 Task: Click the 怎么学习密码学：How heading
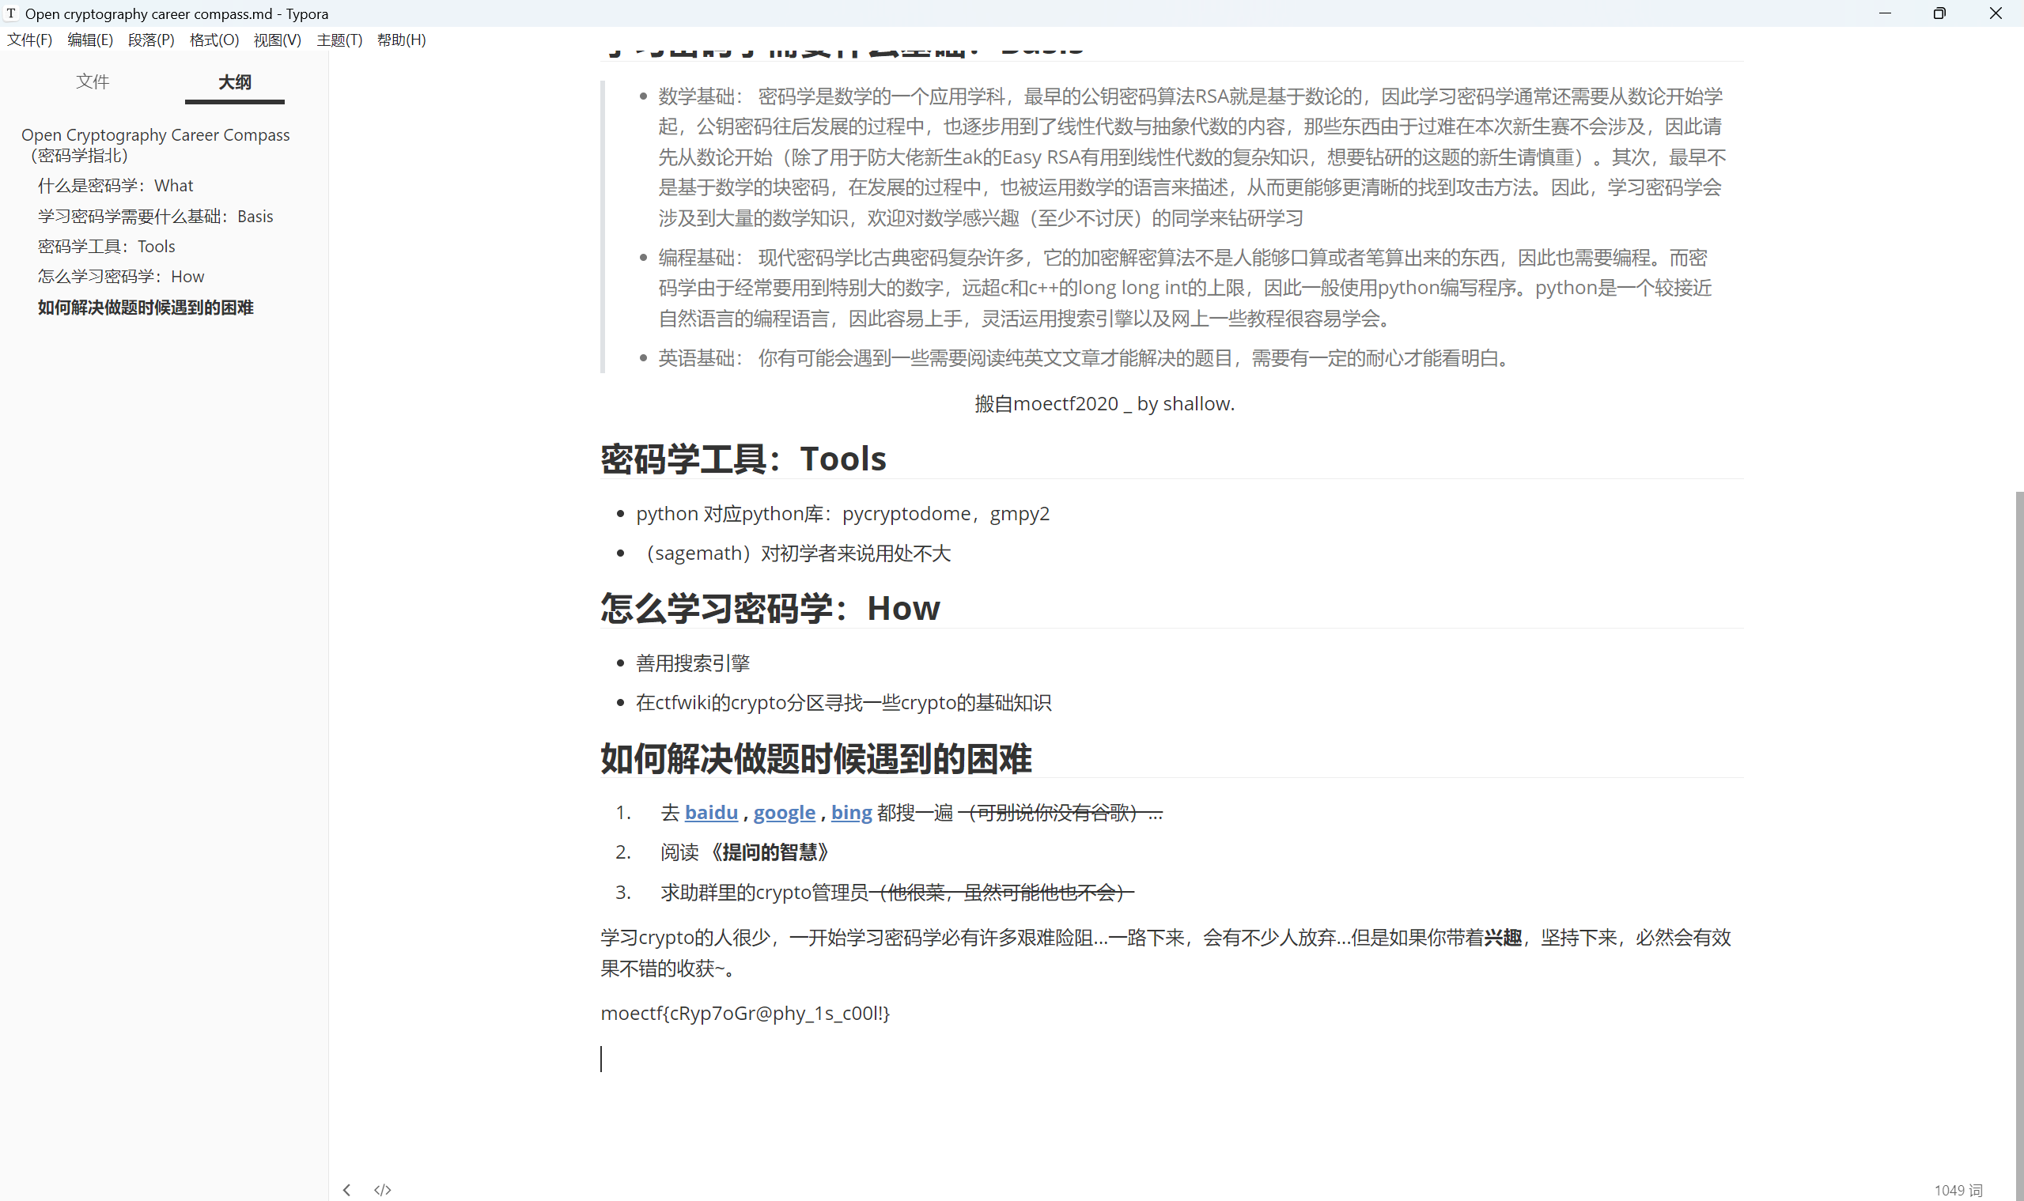tap(770, 608)
